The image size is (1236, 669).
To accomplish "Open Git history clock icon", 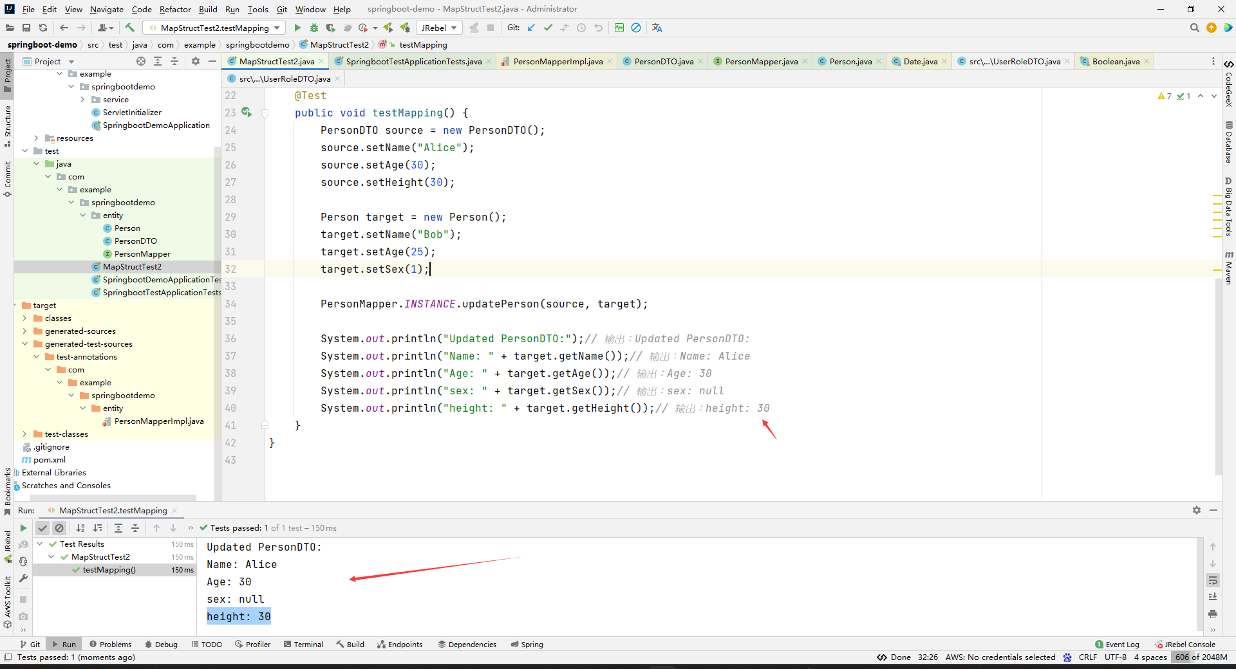I will click(581, 28).
